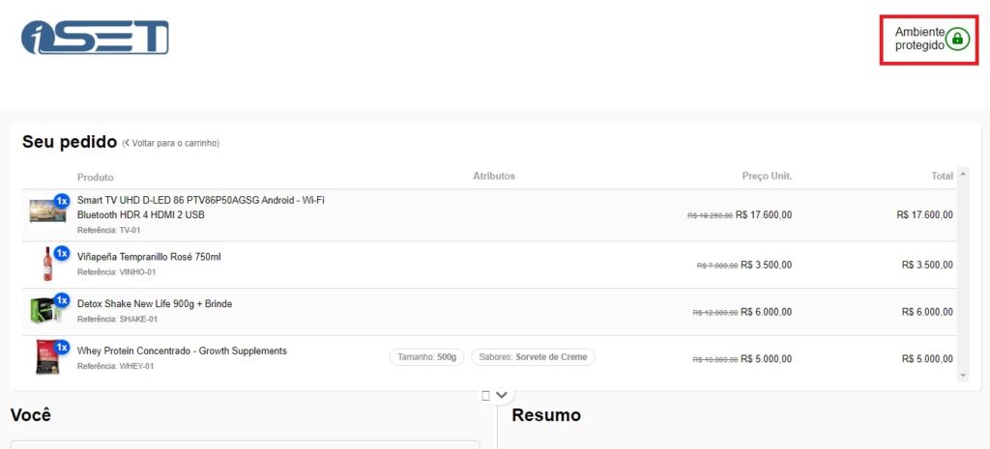Go back via Voltar para o carrinho
Image resolution: width=990 pixels, height=449 pixels.
[x=171, y=144]
